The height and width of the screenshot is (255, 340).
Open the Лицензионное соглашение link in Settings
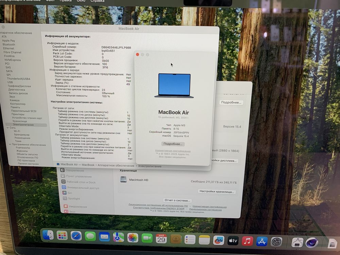tap(205, 209)
